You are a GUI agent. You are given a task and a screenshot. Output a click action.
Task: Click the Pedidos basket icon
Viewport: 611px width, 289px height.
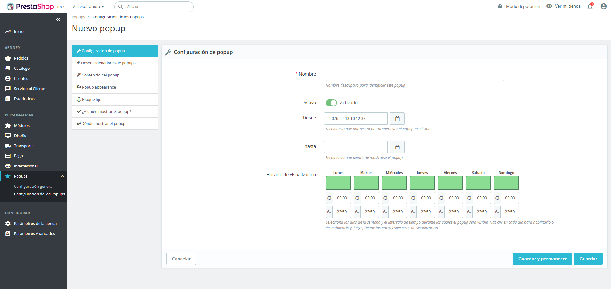tap(8, 58)
